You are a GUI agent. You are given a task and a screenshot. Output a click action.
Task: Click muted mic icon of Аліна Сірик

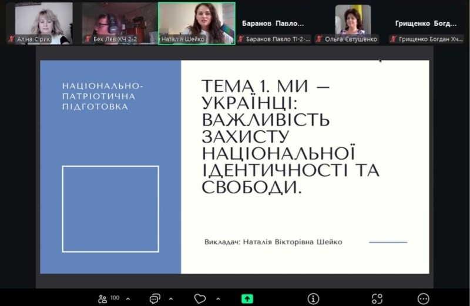point(12,39)
